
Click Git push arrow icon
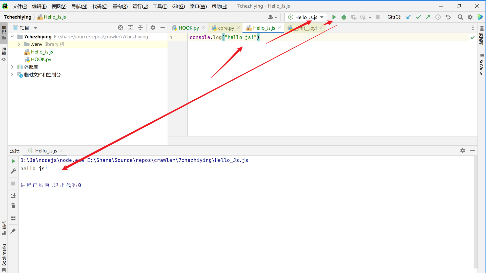(428, 17)
